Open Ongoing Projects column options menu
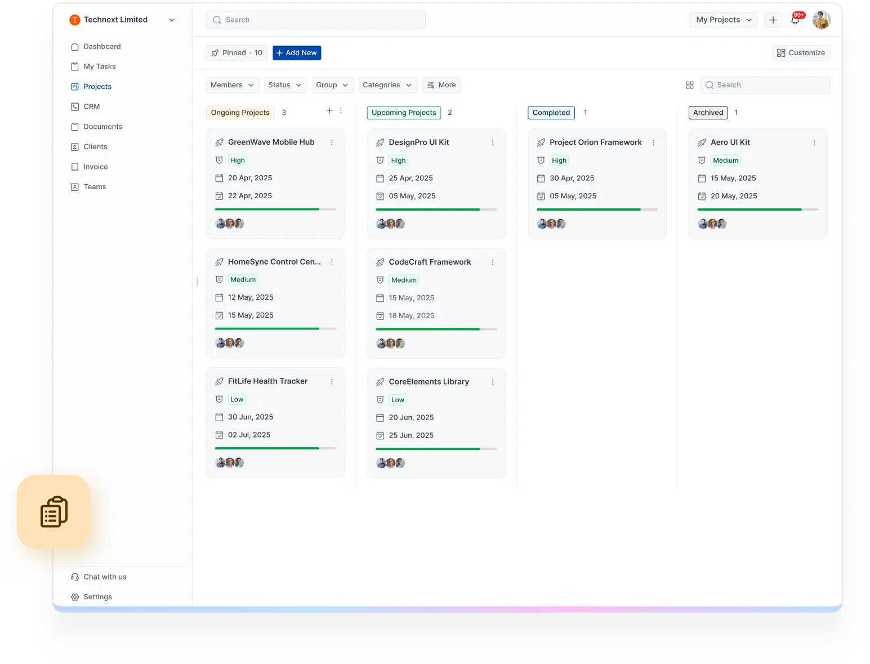 coord(341,111)
